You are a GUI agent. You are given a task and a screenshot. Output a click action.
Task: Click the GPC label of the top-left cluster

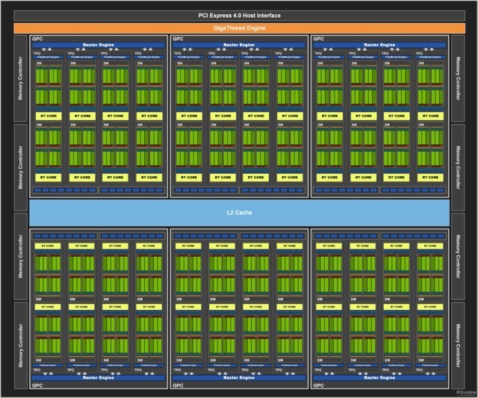37,38
